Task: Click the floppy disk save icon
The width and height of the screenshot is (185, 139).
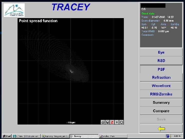Action: coord(107,122)
